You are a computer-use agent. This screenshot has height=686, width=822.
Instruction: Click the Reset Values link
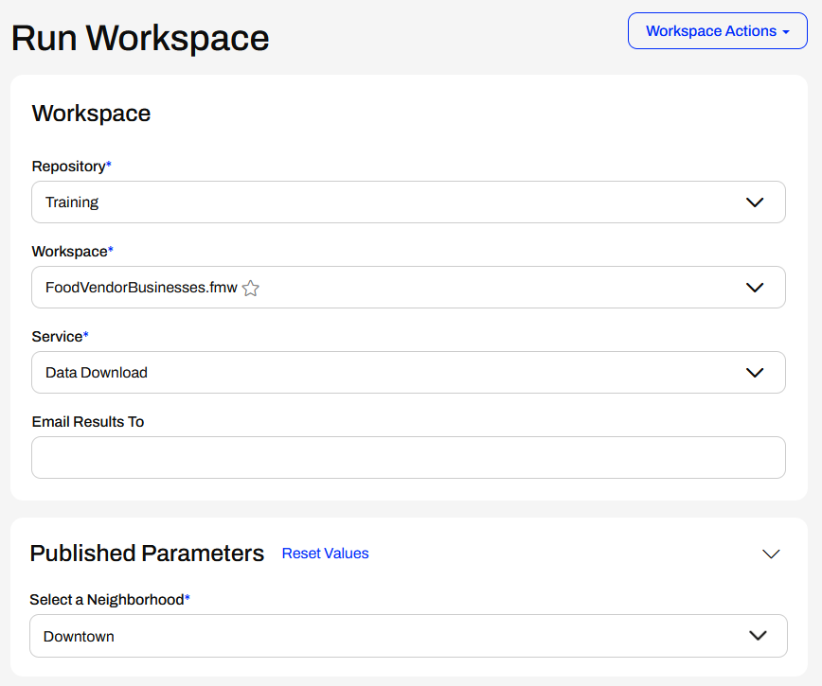[325, 554]
